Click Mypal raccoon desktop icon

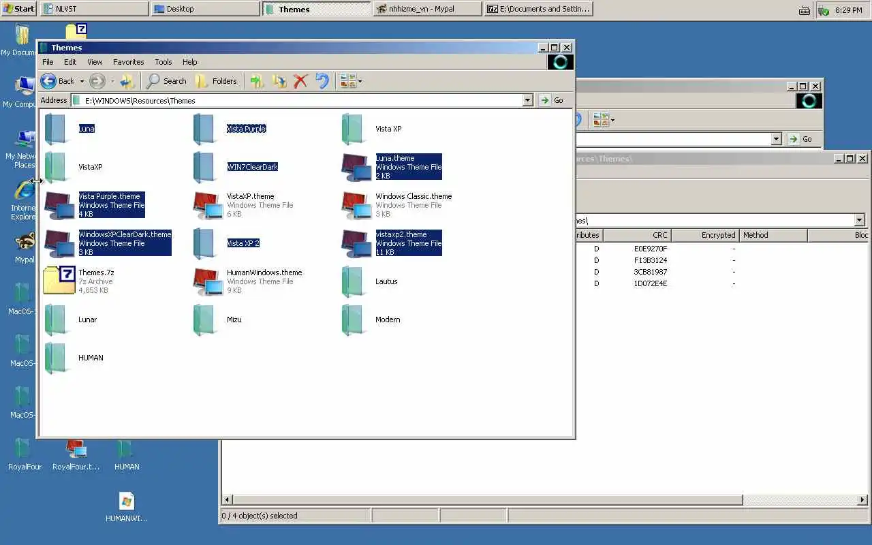tap(25, 243)
